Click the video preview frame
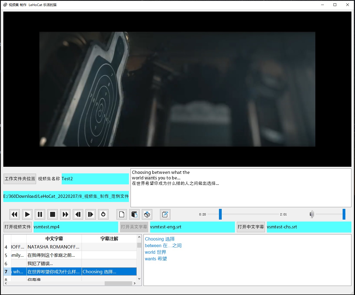Image resolution: width=355 pixels, height=295 pixels. [177, 89]
